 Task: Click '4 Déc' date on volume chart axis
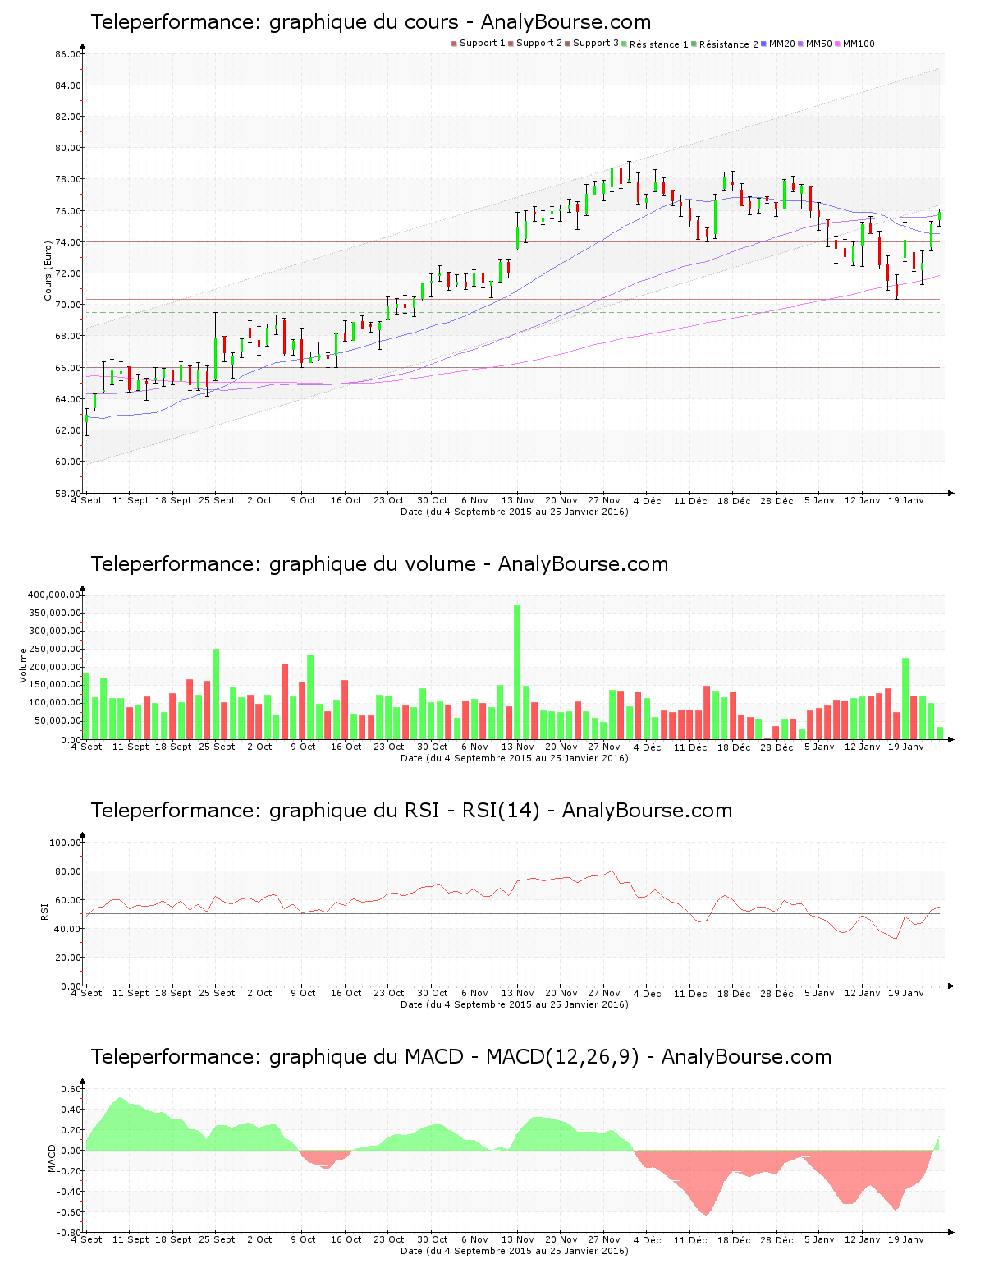click(647, 747)
